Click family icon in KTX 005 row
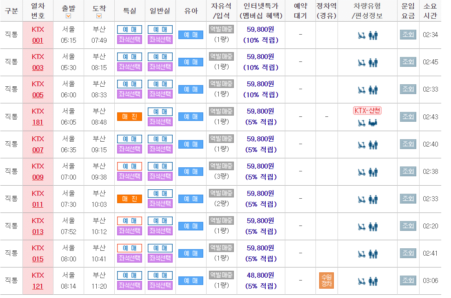The height and width of the screenshot is (298, 451). 373,90
